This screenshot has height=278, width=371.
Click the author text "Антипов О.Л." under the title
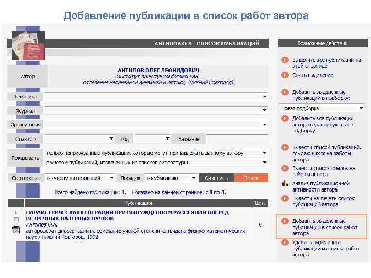click(41, 224)
